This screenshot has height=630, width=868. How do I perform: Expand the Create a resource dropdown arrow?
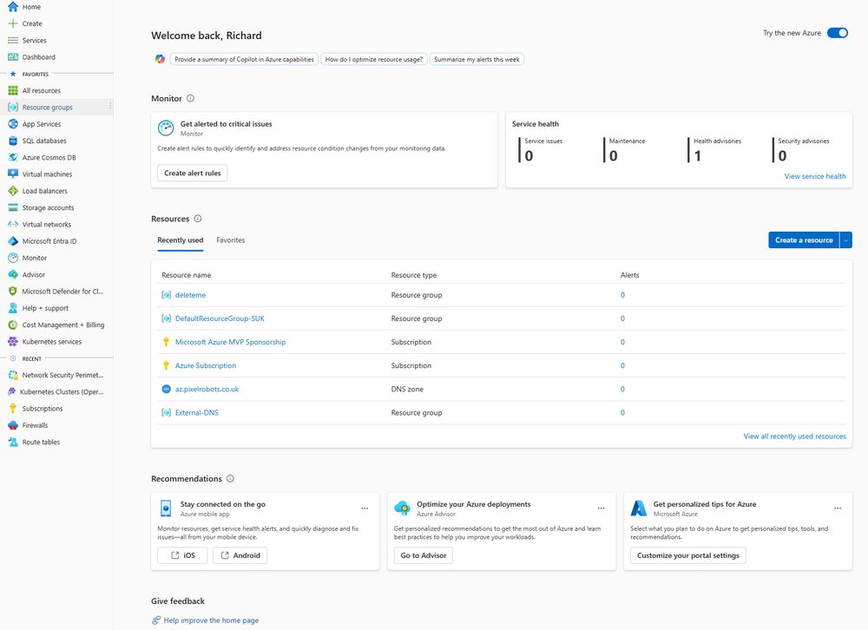pyautogui.click(x=845, y=240)
